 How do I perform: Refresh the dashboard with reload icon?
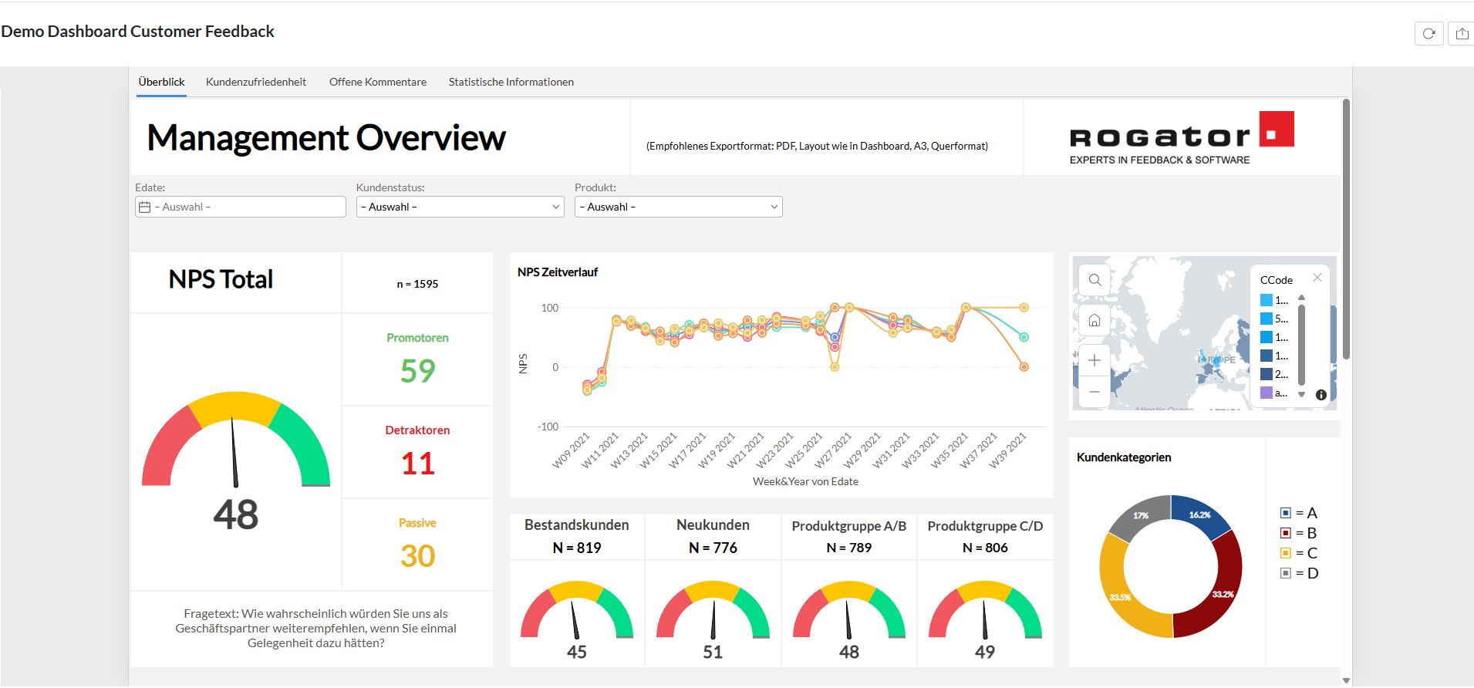coord(1429,33)
